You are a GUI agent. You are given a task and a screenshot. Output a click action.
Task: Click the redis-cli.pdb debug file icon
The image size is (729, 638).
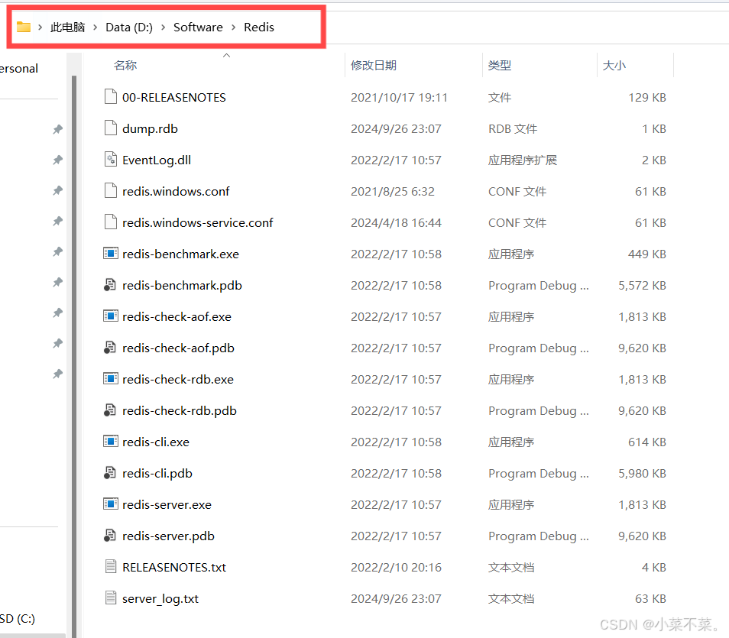pos(110,473)
